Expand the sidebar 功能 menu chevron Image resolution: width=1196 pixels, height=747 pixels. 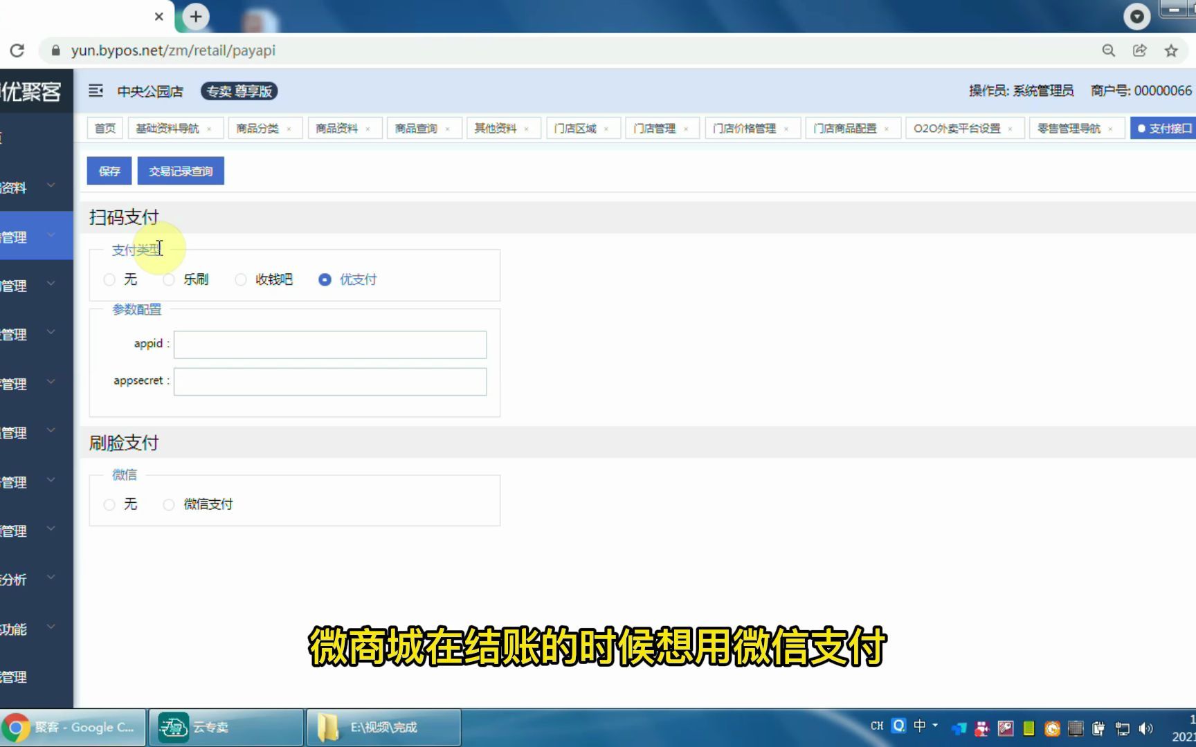(x=51, y=627)
